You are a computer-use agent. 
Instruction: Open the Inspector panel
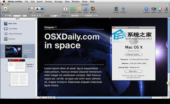point(146,9)
